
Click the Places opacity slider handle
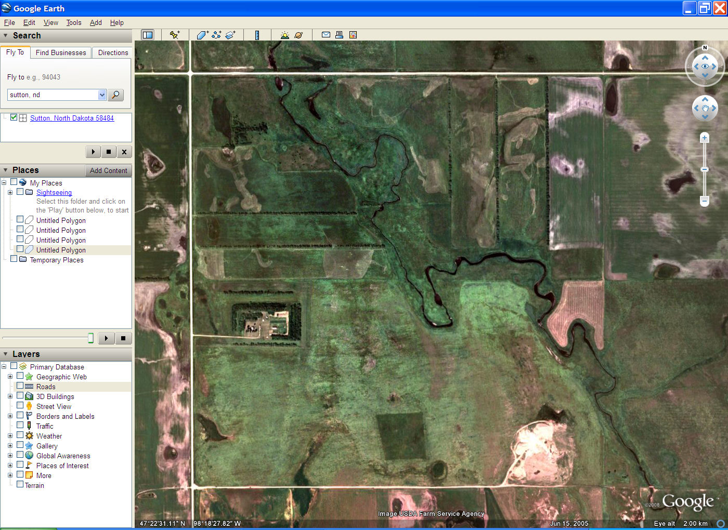tap(90, 338)
